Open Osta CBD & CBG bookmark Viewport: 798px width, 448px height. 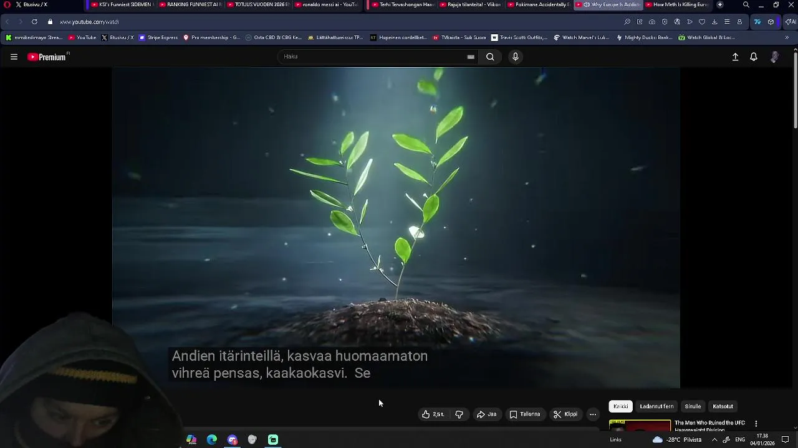point(274,37)
